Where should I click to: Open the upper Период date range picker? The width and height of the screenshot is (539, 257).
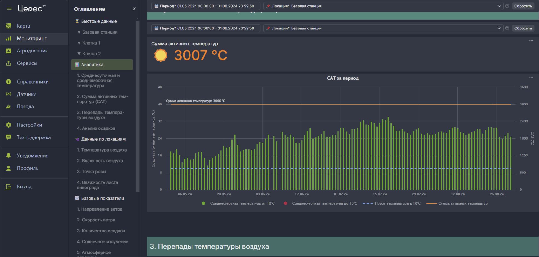pyautogui.click(x=206, y=6)
